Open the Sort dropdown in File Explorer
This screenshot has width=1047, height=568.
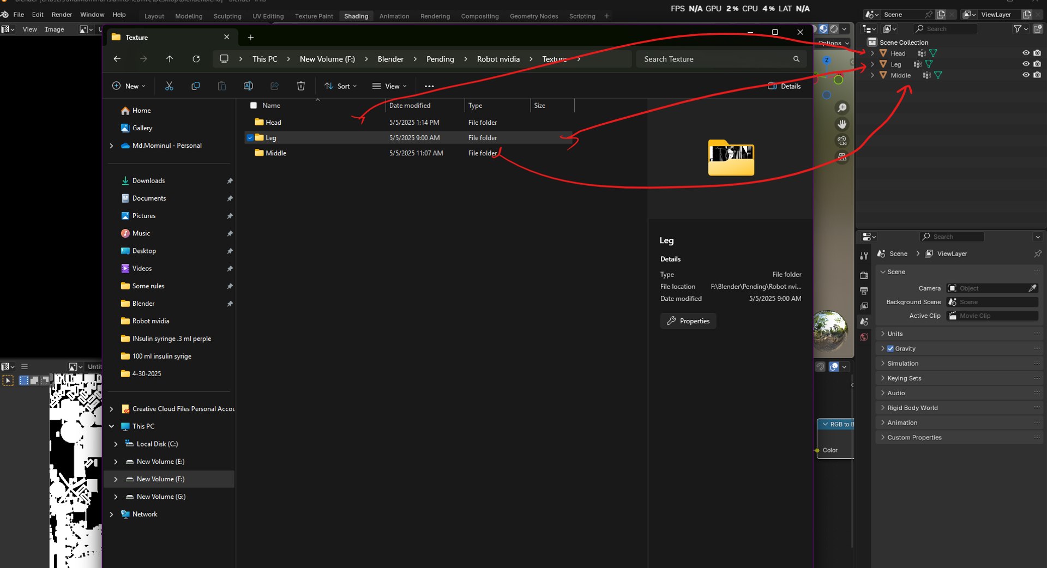(x=340, y=86)
